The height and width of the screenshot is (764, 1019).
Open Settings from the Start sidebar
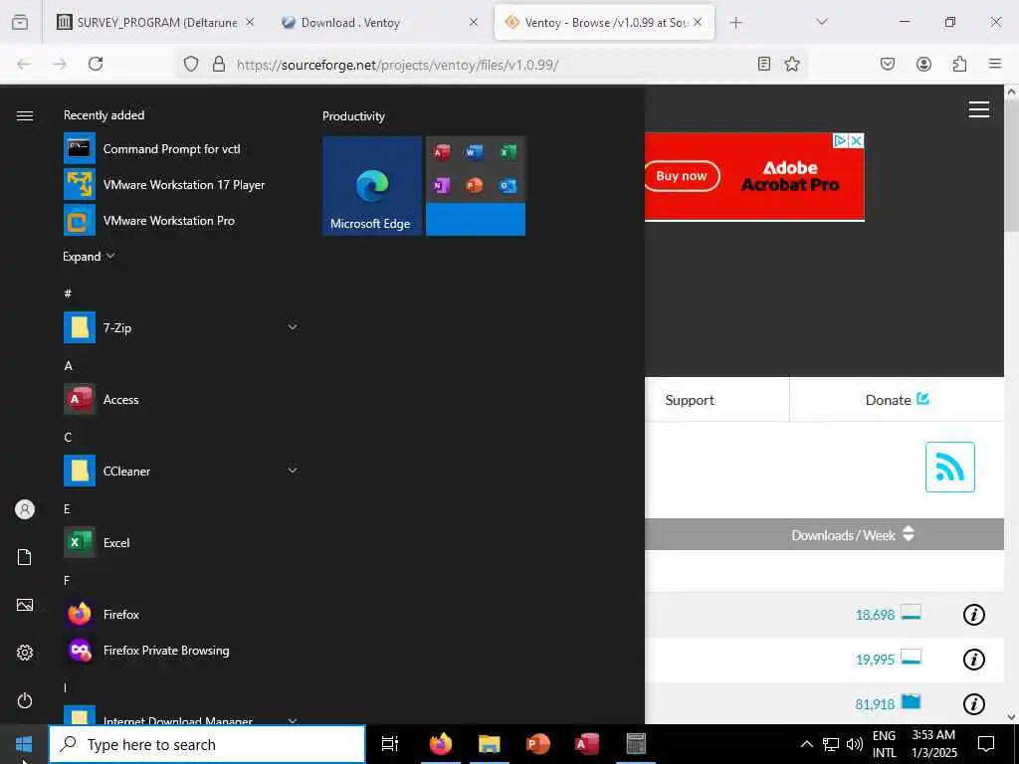(25, 653)
